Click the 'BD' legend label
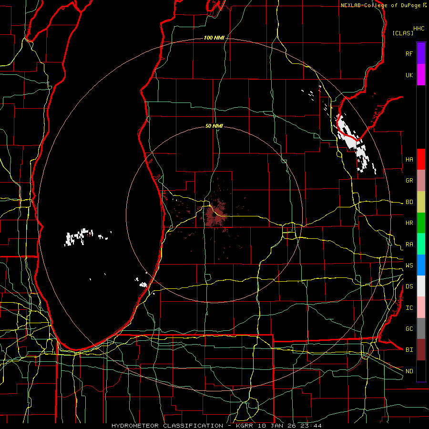The height and width of the screenshot is (429, 429). pyautogui.click(x=409, y=202)
